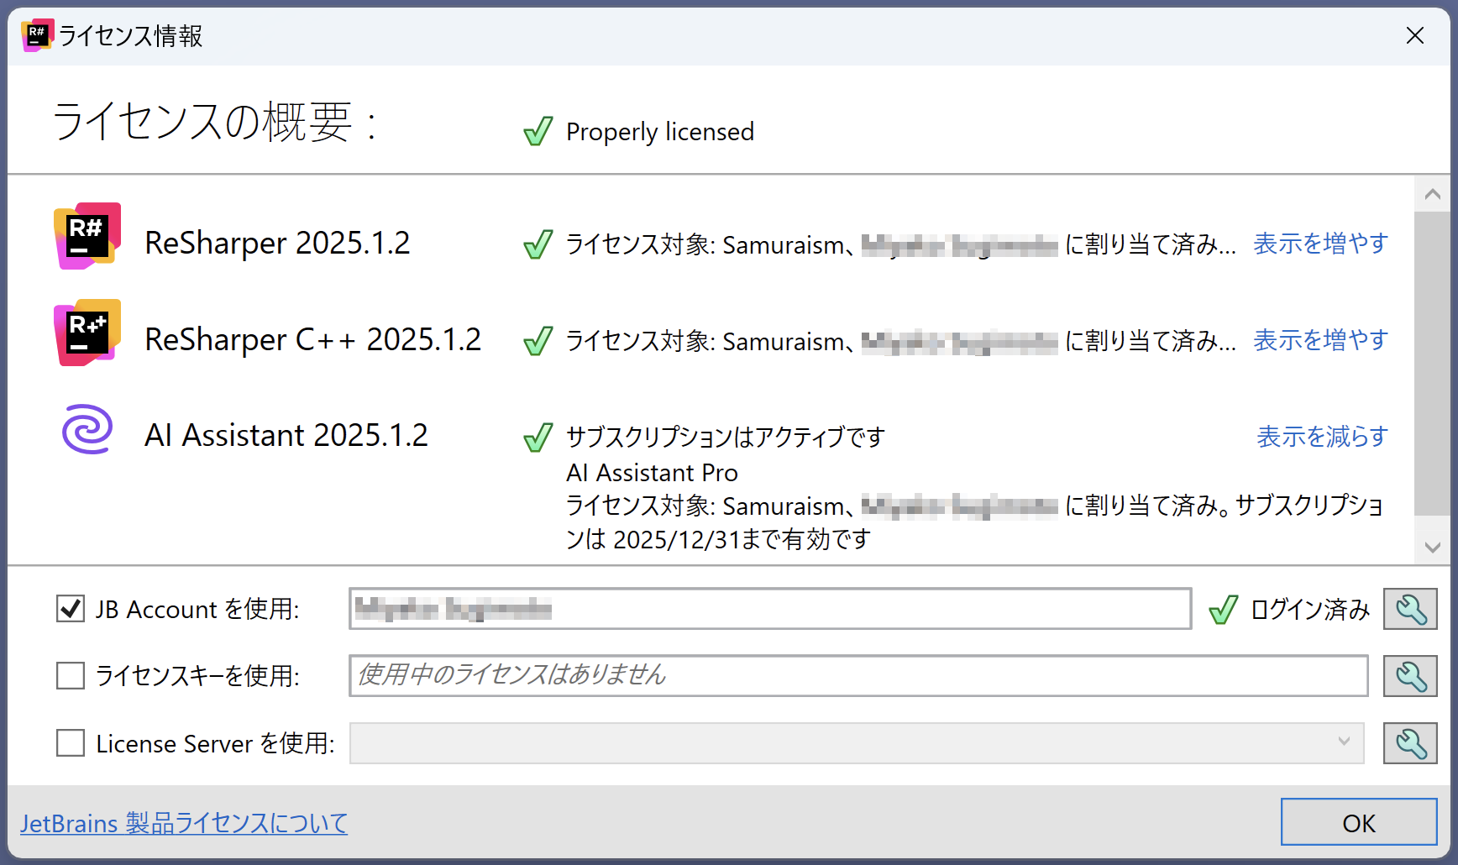Click green checkmark in ReSharper 2025.1.2 row
The height and width of the screenshot is (865, 1458).
(x=538, y=244)
